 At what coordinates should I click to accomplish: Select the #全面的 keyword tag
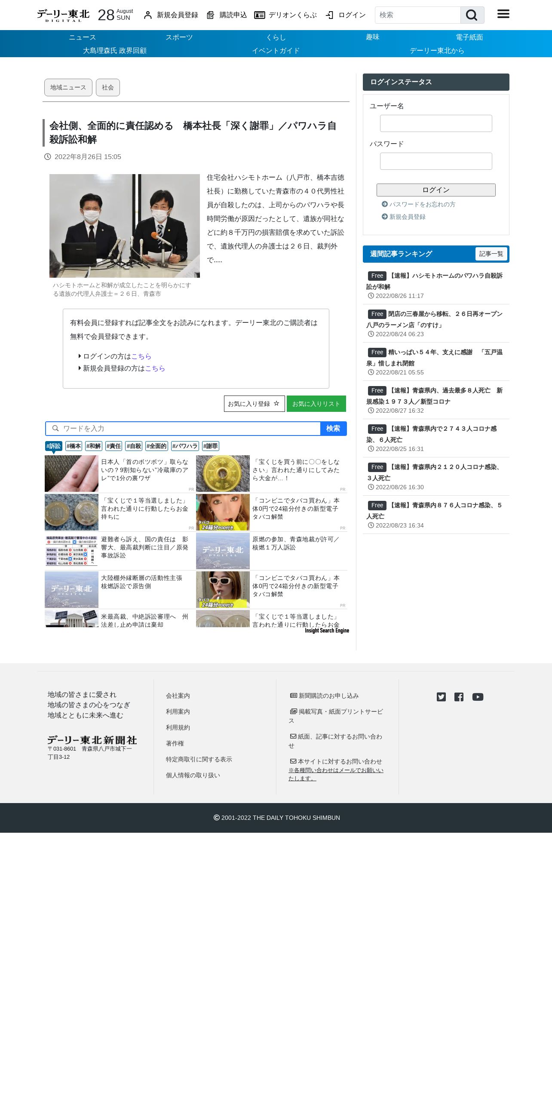[x=156, y=446]
